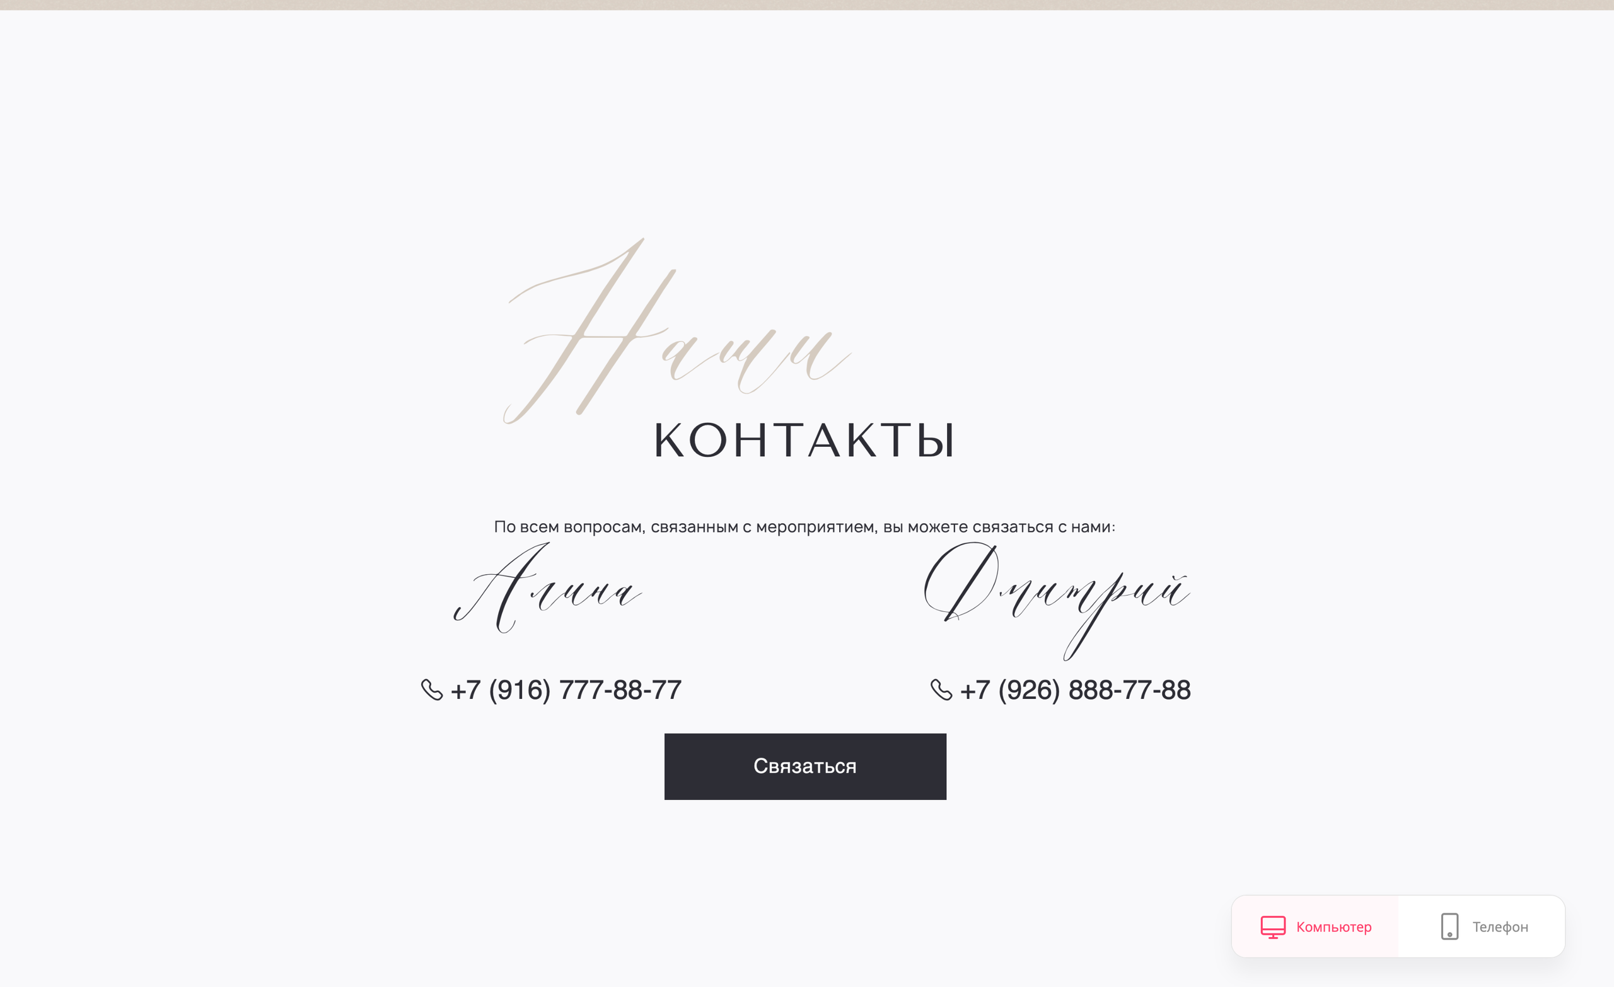
Task: Click the (926) area code
Action: click(1029, 690)
